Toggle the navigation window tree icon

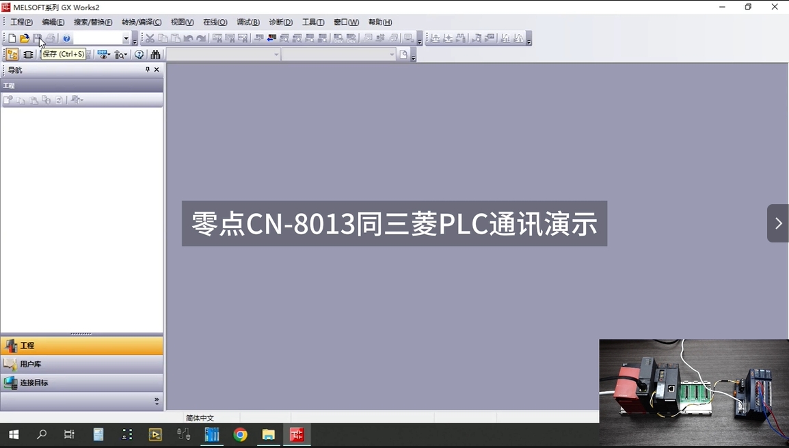(12, 55)
